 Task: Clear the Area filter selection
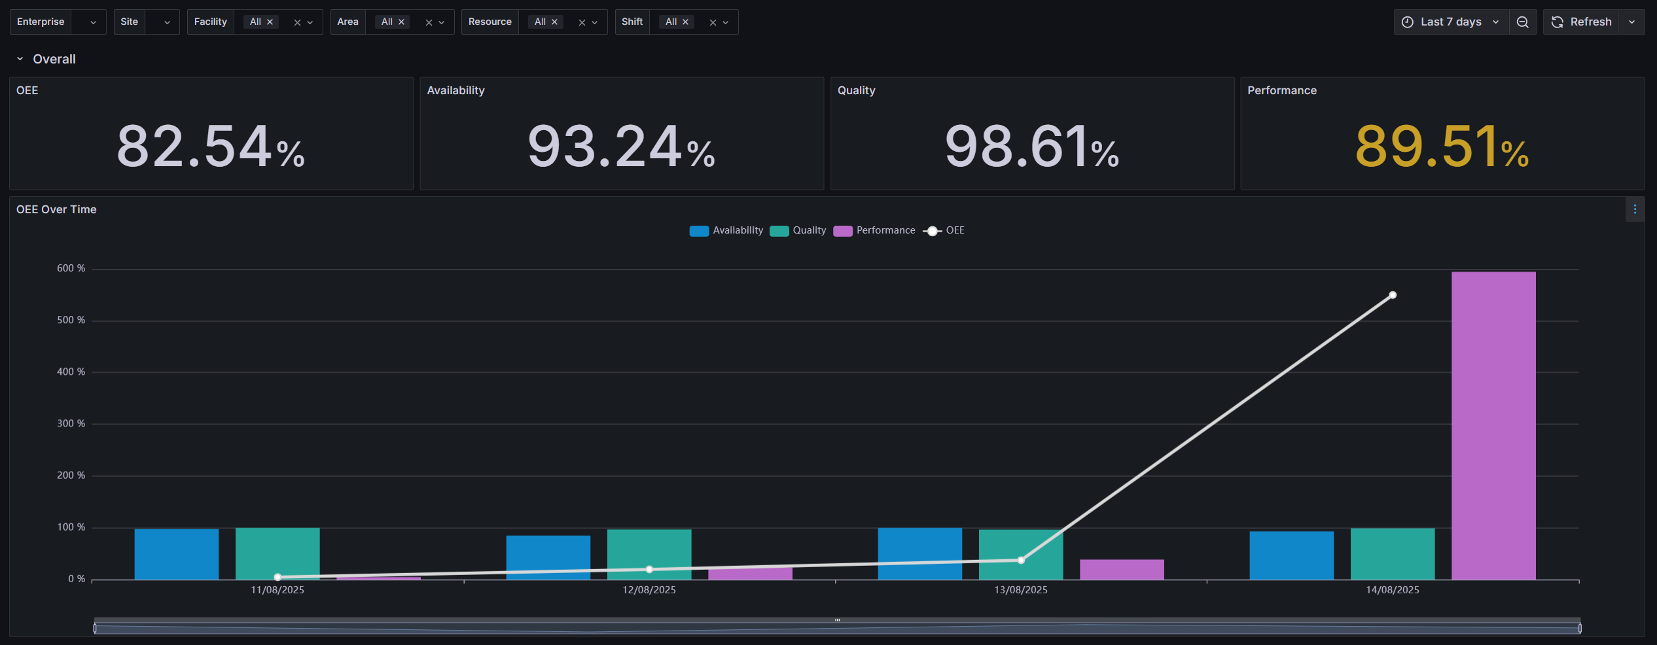pyautogui.click(x=429, y=22)
